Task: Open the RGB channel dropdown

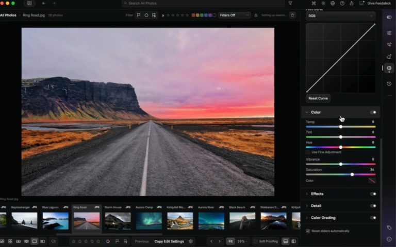Action: click(x=340, y=16)
